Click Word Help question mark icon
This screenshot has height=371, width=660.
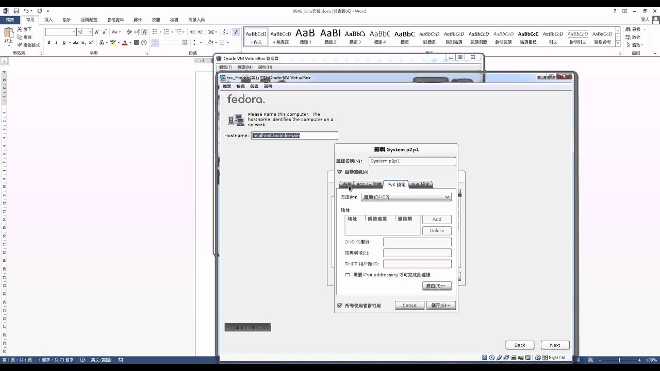coord(615,11)
